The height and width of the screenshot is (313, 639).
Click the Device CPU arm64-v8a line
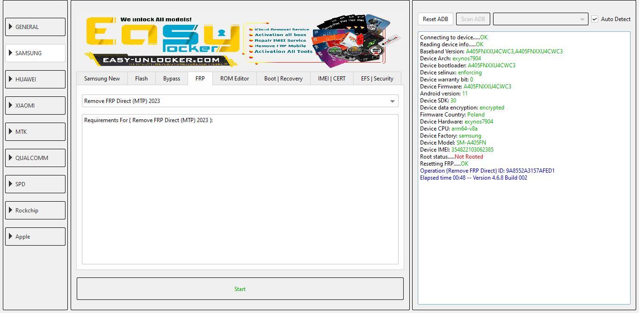point(449,129)
